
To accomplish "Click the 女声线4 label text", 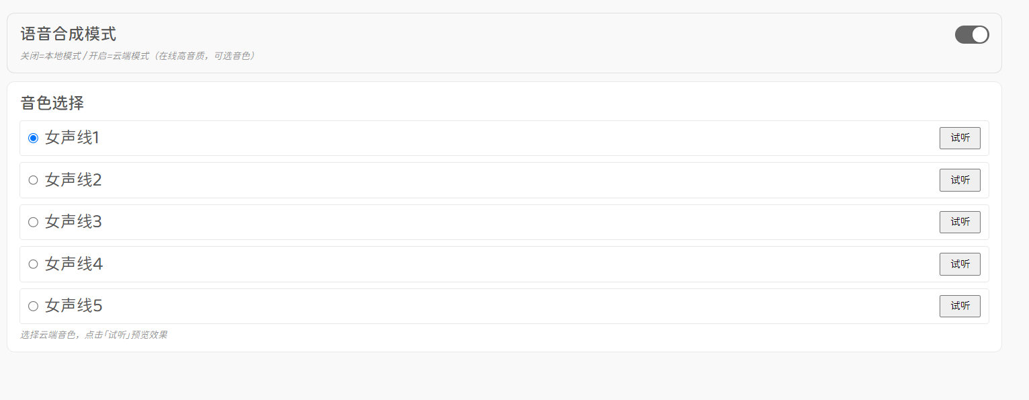I will tap(74, 264).
